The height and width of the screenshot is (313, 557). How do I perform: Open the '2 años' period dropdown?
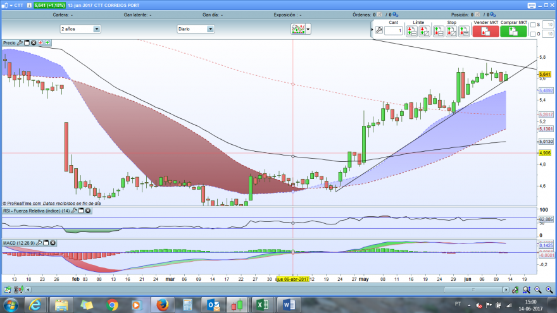tap(80, 29)
